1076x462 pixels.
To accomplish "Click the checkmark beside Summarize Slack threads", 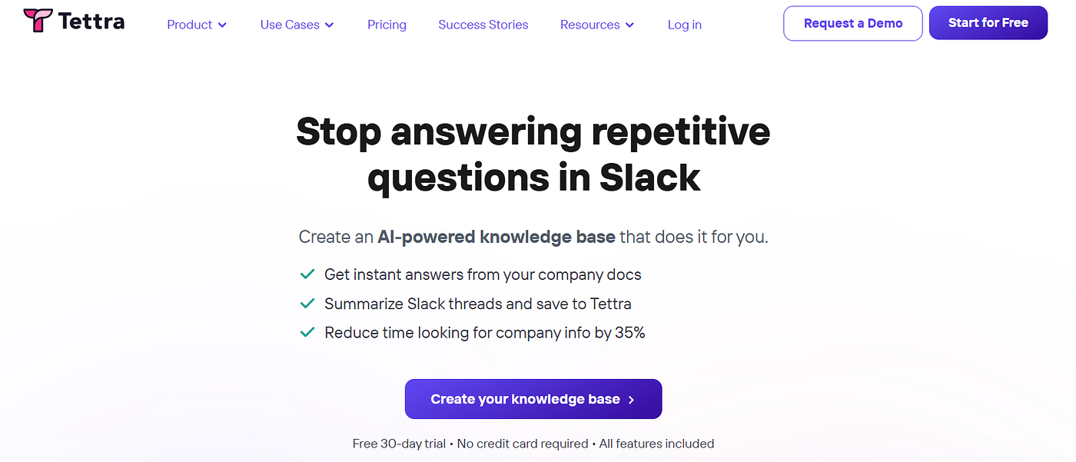I will [307, 303].
